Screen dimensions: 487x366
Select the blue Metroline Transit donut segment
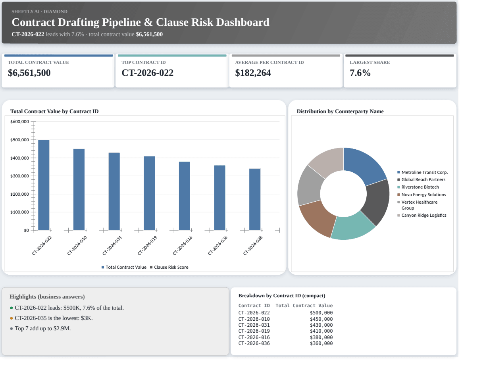[364, 166]
